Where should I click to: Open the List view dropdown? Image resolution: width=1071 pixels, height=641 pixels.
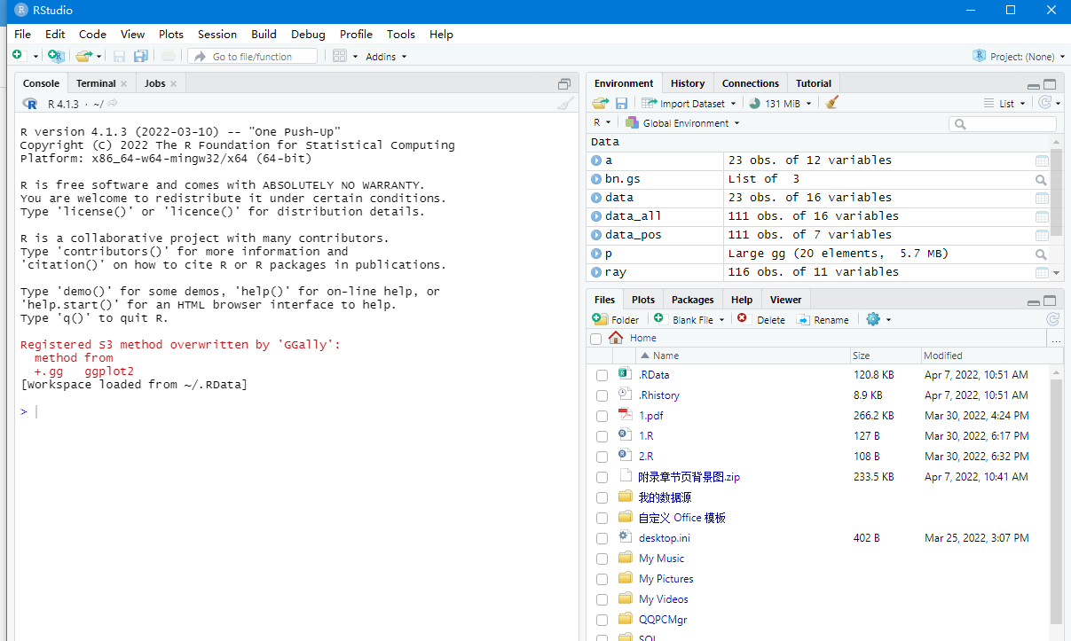click(1004, 103)
